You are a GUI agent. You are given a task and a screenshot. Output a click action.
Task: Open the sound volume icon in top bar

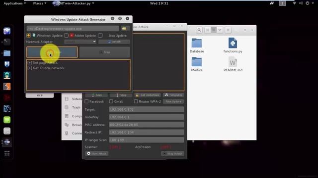click(301, 3)
